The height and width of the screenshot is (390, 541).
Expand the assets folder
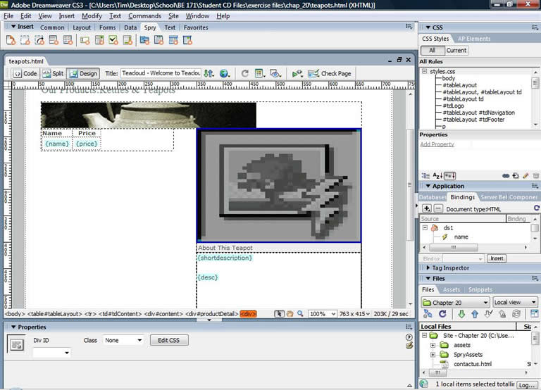pyautogui.click(x=433, y=345)
